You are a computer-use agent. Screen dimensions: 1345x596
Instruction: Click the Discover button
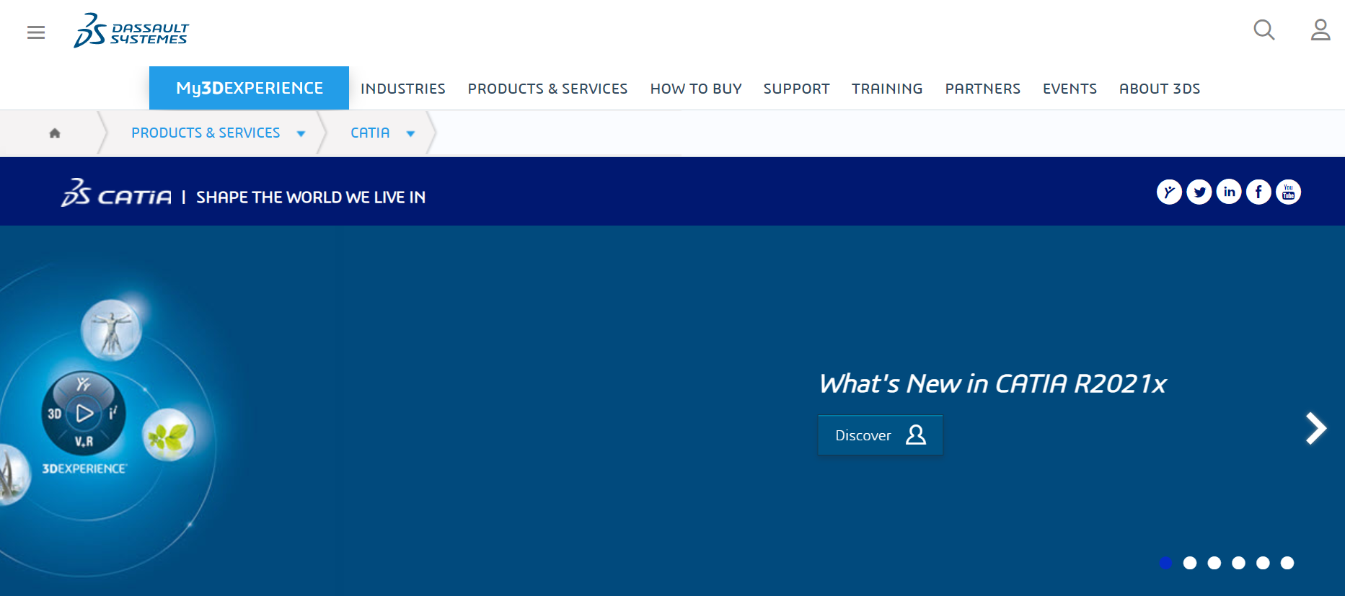[x=880, y=435]
